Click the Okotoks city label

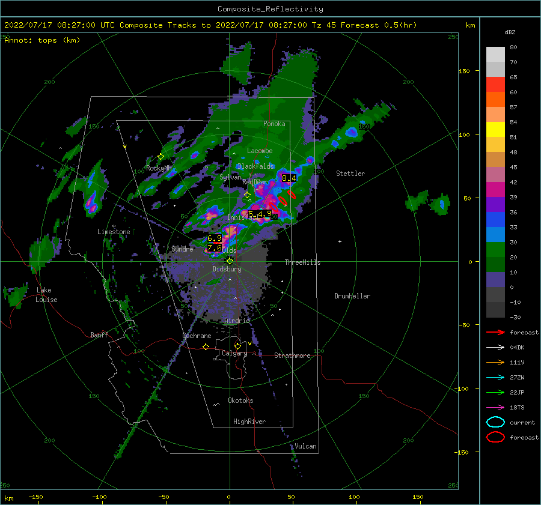(x=240, y=401)
